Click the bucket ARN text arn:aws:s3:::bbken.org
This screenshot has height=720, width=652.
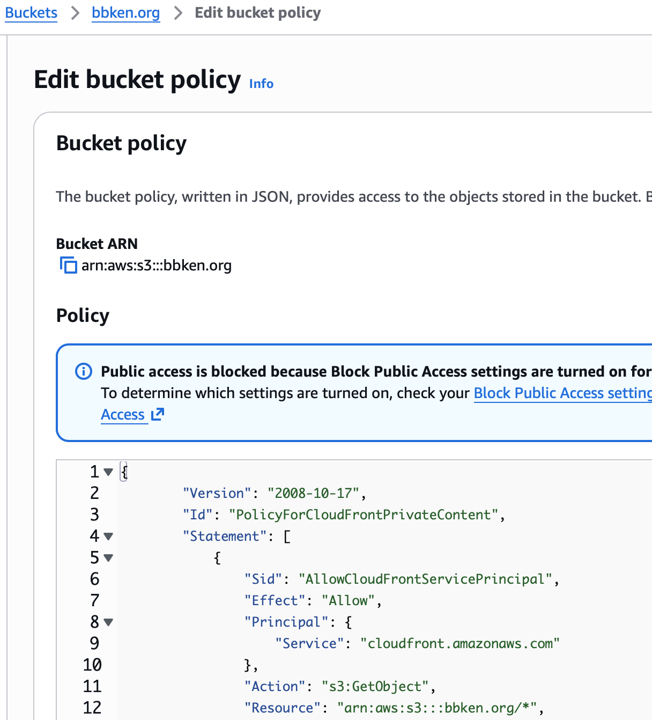[x=157, y=266]
